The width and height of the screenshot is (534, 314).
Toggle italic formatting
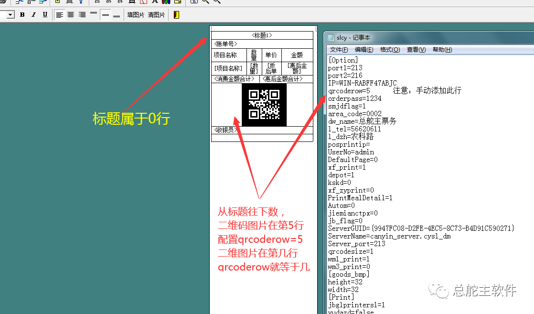coord(33,15)
